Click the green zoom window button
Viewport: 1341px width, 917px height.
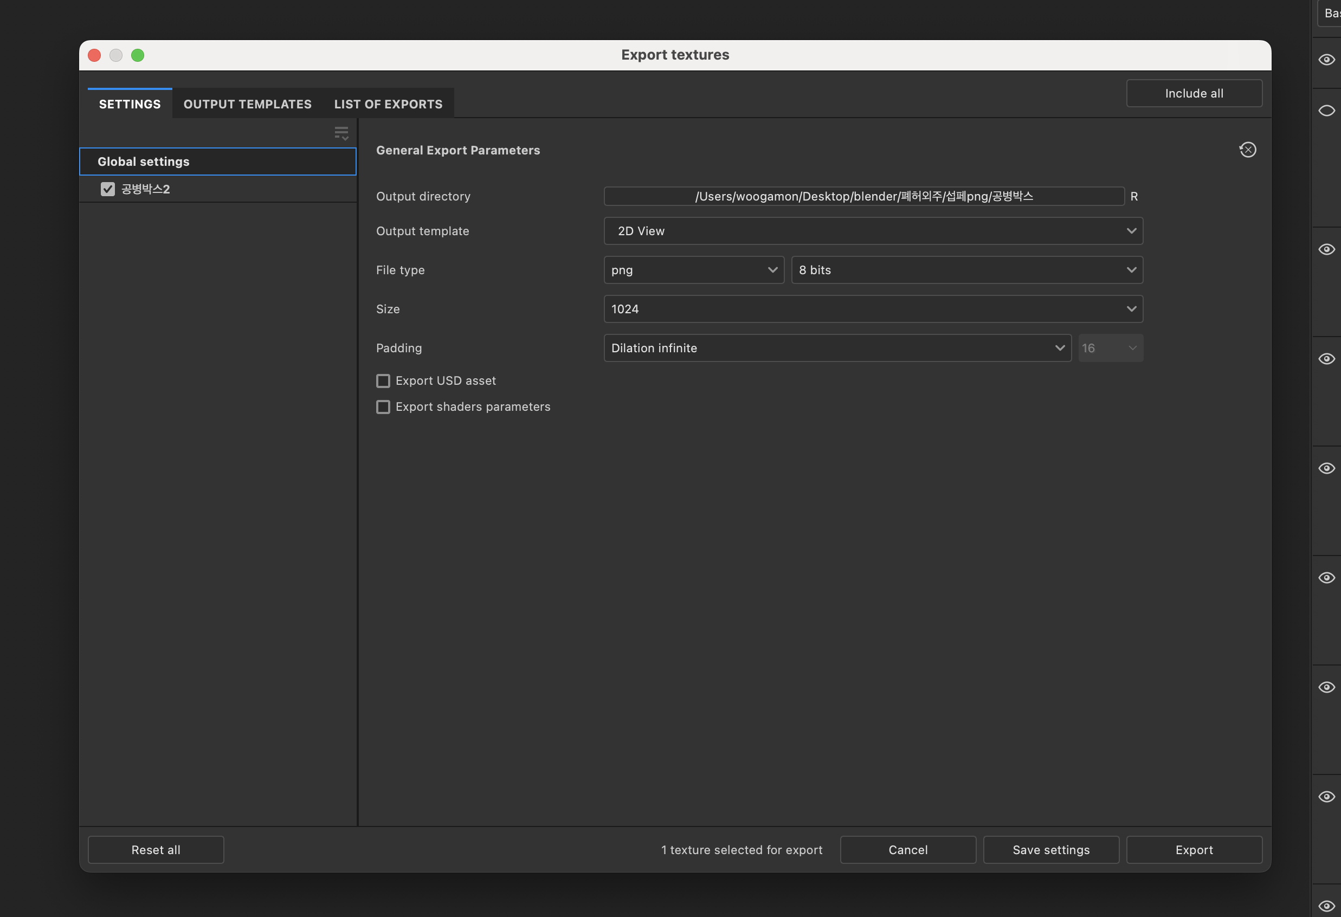pyautogui.click(x=137, y=55)
